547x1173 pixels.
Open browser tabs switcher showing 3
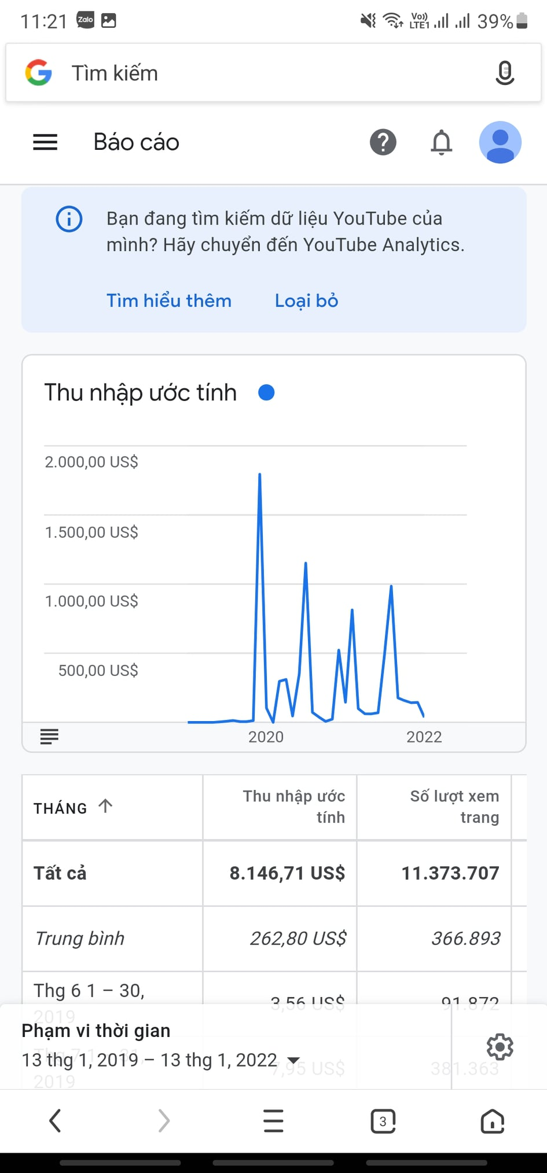pyautogui.click(x=383, y=1121)
